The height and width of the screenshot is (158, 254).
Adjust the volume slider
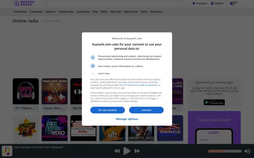(225, 151)
